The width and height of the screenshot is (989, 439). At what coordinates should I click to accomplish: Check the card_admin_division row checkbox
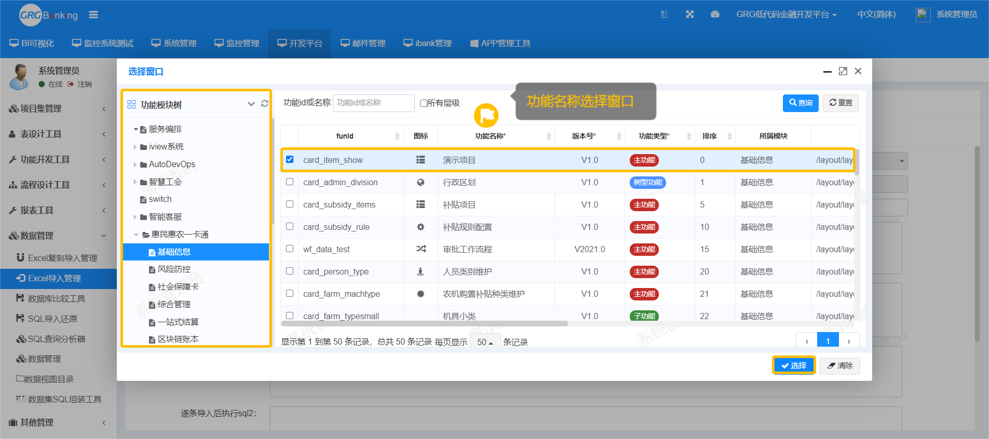[x=290, y=182]
